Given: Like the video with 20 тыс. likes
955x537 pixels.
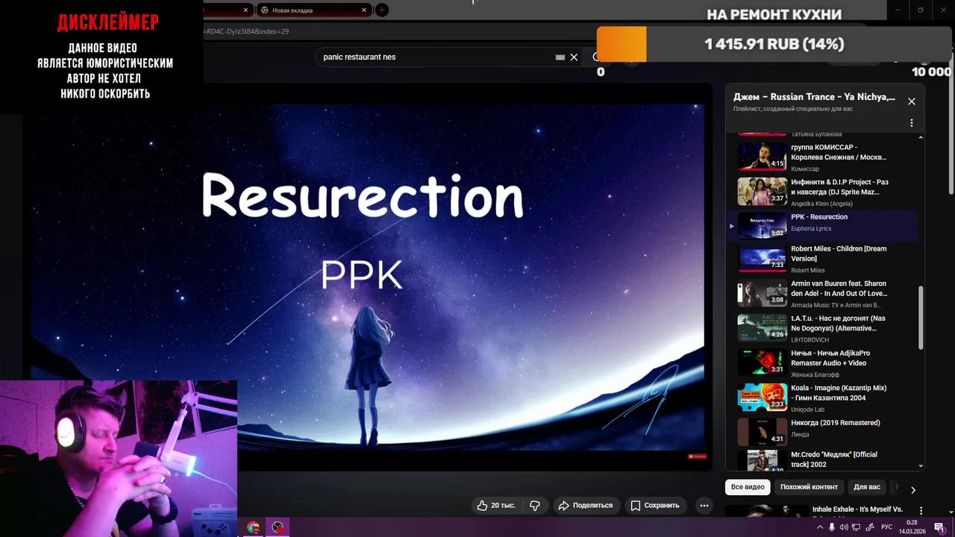Looking at the screenshot, I should coord(496,505).
